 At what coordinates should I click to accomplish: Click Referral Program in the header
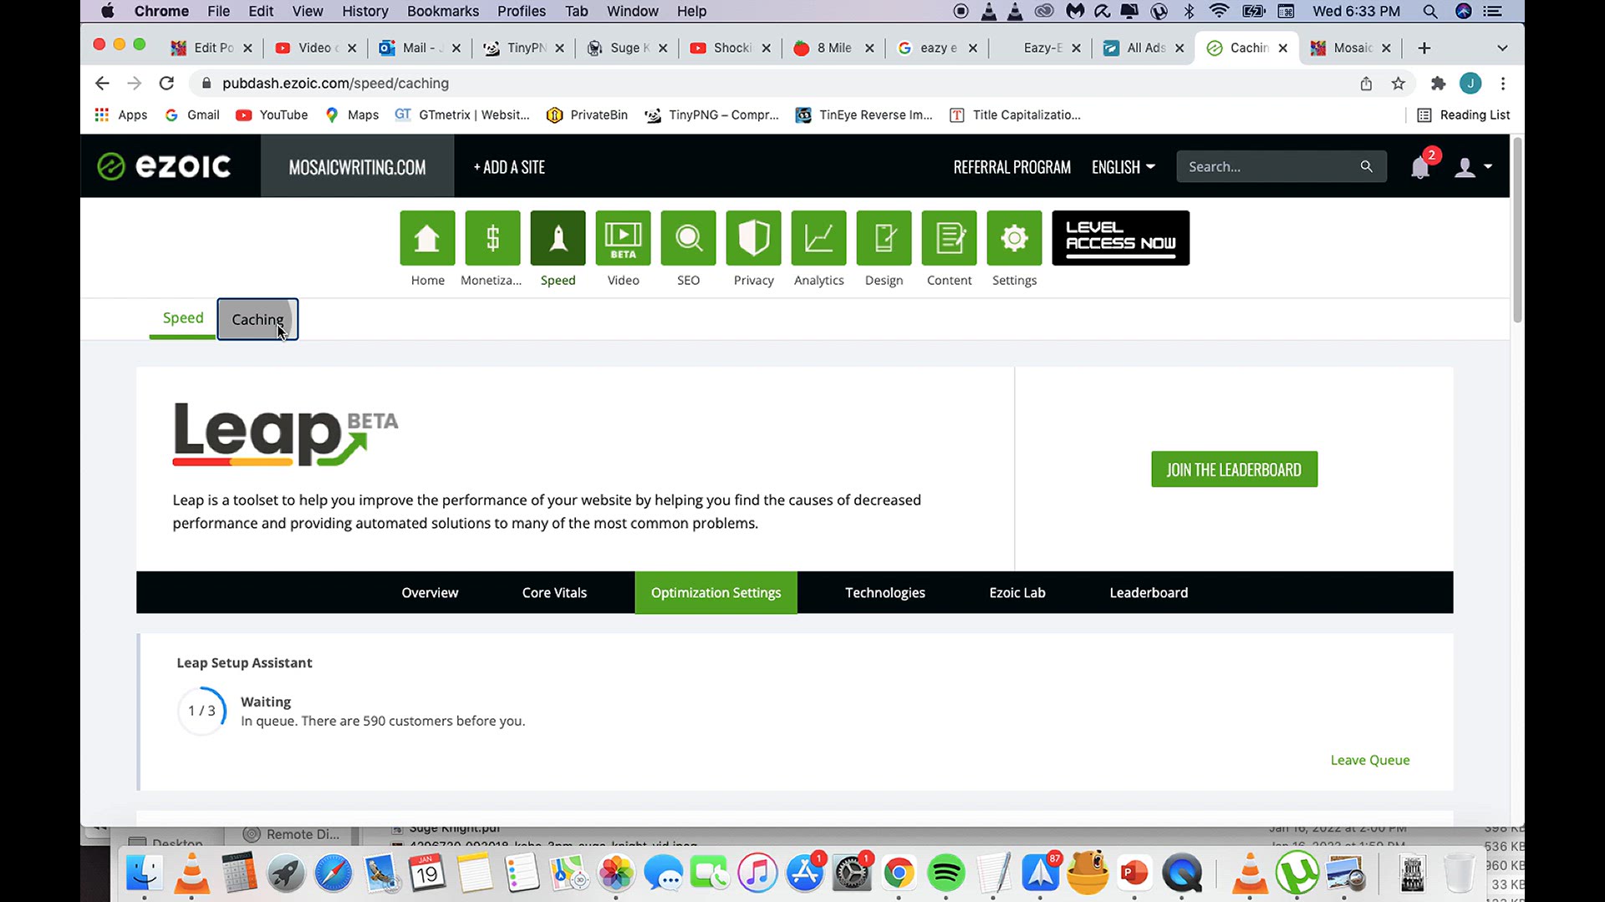pyautogui.click(x=1011, y=166)
